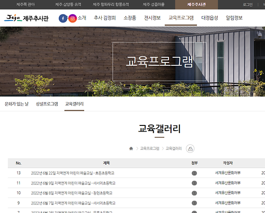Open post 2022년 6월 8일 창천초등학교
Viewport: 265px width, 213px height.
coord(71,193)
